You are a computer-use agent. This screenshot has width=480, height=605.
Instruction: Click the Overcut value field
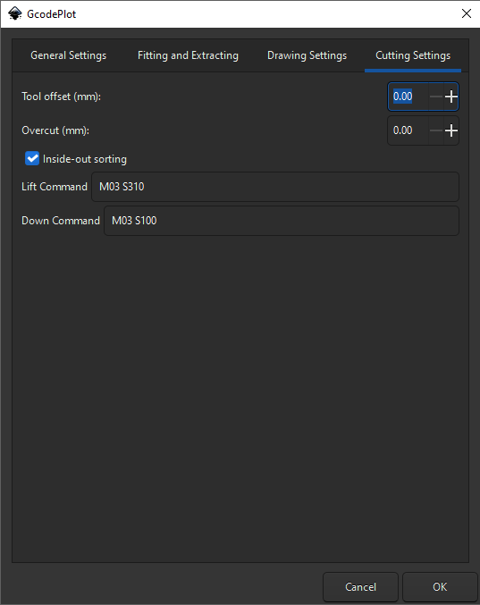pos(408,130)
